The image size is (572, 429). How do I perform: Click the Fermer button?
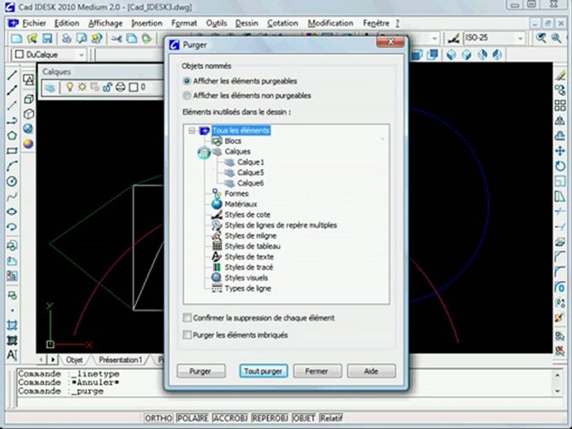coord(316,371)
